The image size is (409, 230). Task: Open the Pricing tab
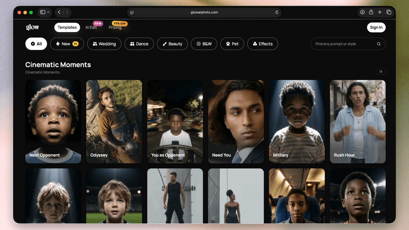click(115, 27)
